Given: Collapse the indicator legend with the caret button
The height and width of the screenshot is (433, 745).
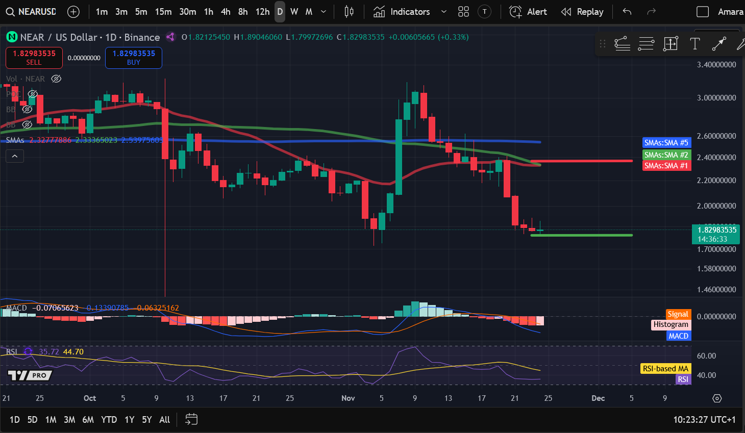Looking at the screenshot, I should 14,156.
